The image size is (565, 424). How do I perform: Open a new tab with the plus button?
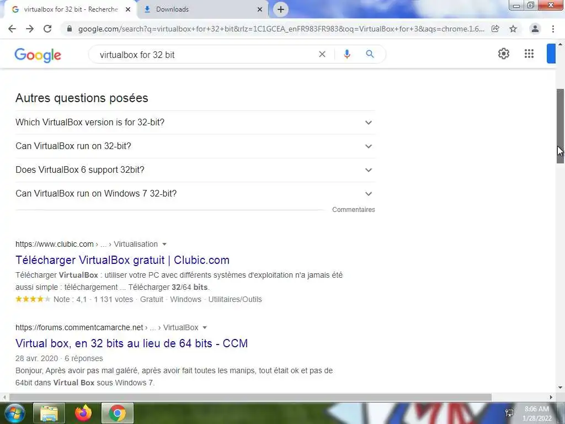(281, 9)
